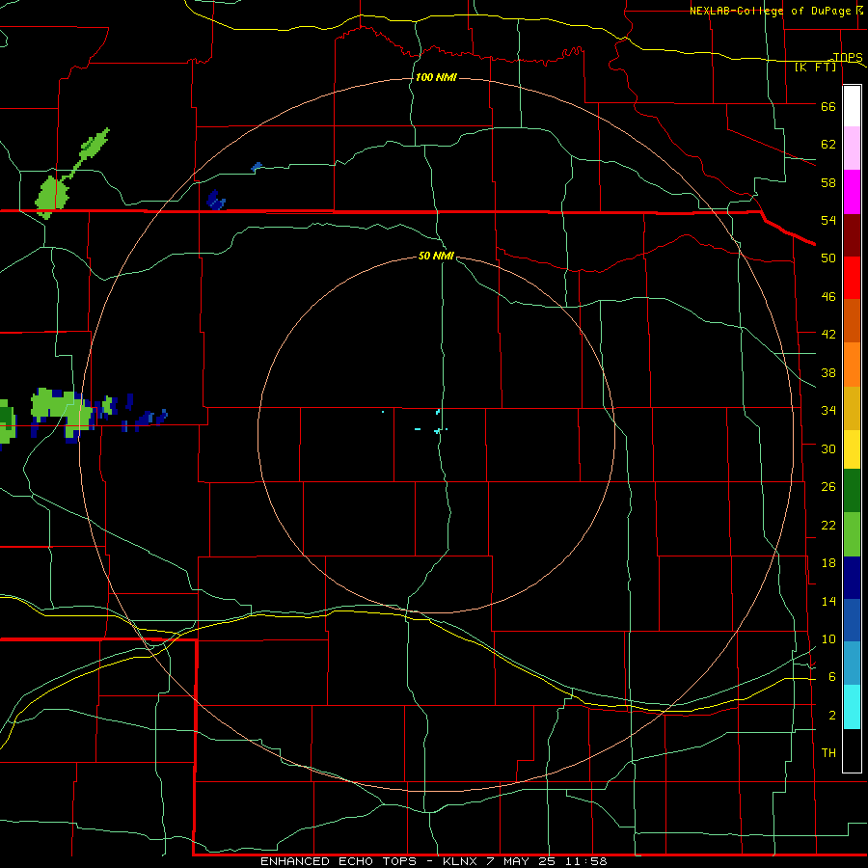Pick the legend value 10
The image size is (868, 868).
(x=828, y=638)
